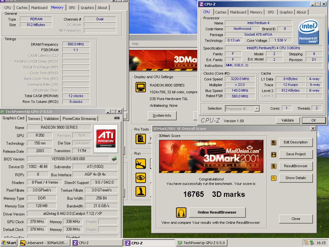Open Mainboard tab in right CPU-Z window
This screenshot has width=329, height=247.
(238, 12)
